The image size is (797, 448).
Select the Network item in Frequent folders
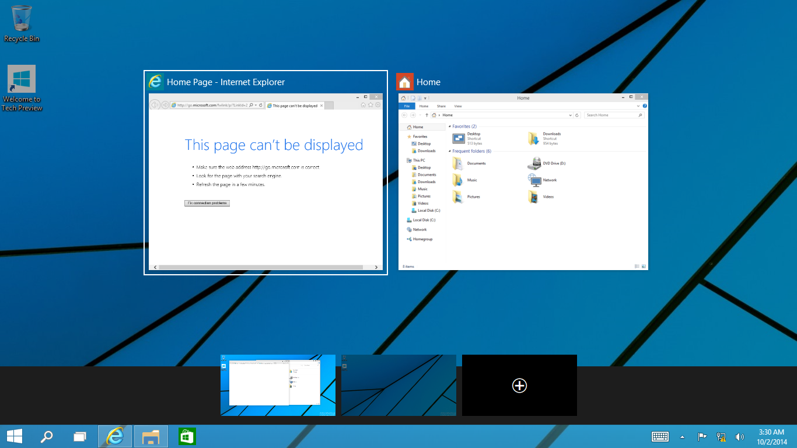(x=543, y=180)
